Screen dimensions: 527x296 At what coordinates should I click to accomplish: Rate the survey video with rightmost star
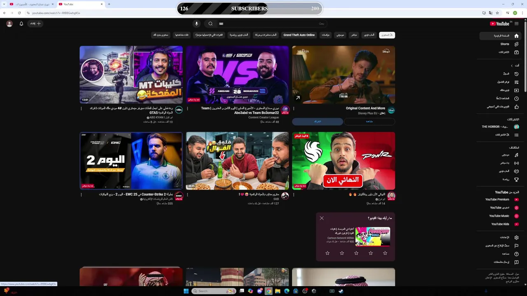click(385, 253)
